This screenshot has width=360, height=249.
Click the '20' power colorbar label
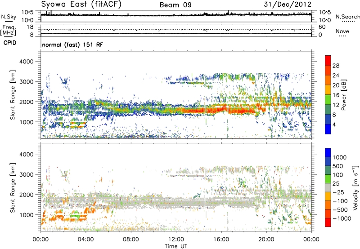(336, 85)
